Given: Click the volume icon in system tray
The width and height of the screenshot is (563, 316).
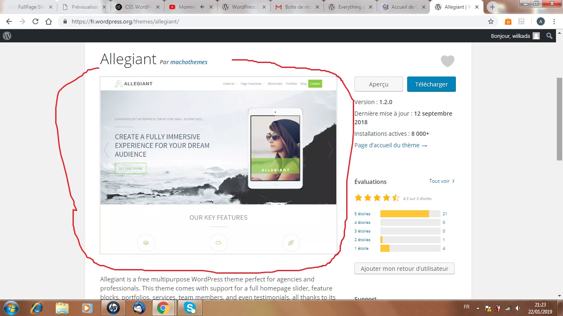Looking at the screenshot, I should click(518, 308).
